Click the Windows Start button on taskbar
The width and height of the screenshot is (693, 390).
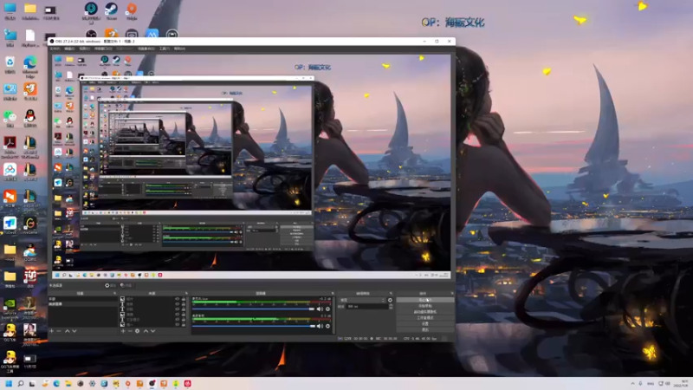[9, 383]
